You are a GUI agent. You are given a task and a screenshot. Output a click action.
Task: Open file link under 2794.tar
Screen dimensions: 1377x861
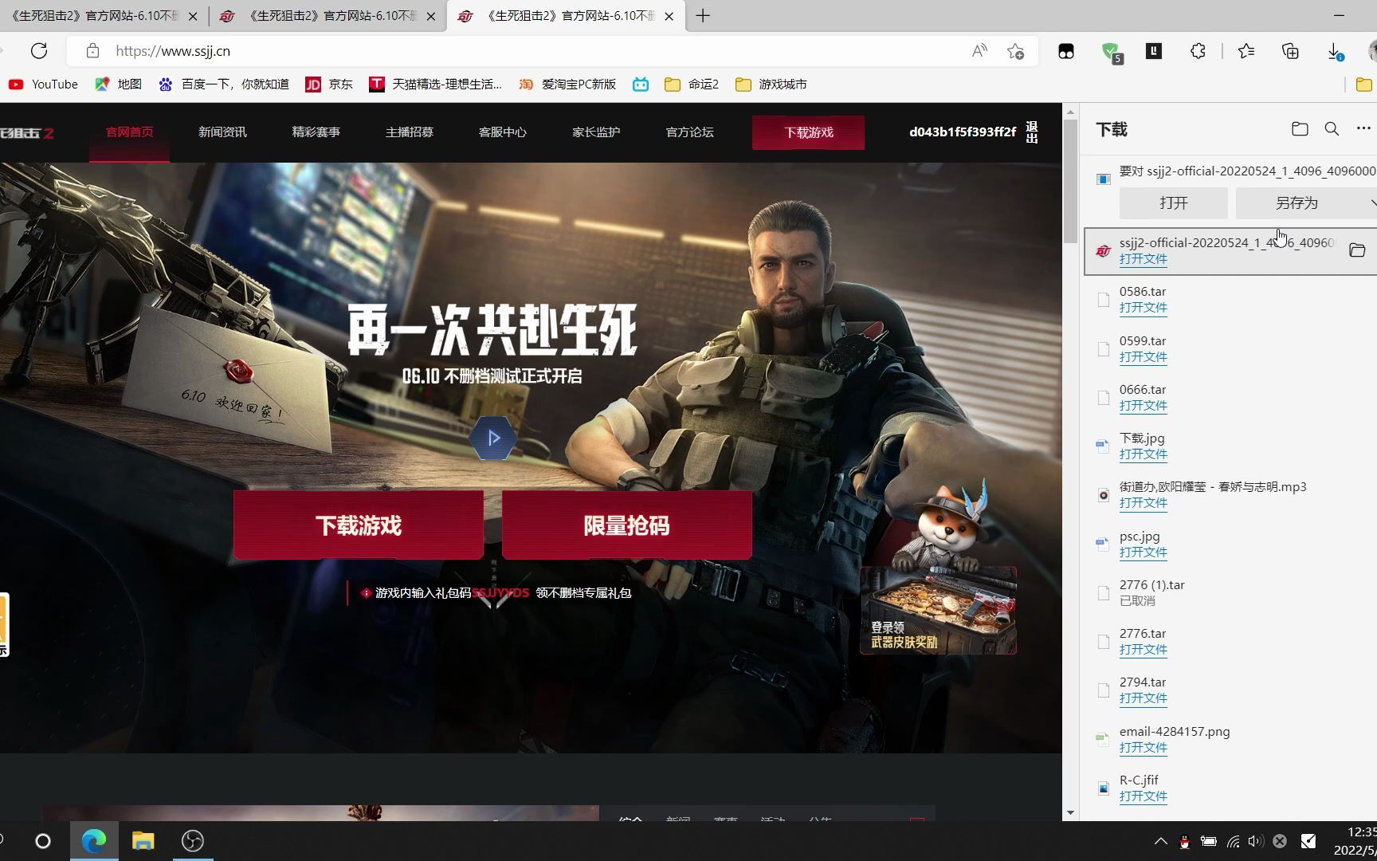pos(1143,698)
